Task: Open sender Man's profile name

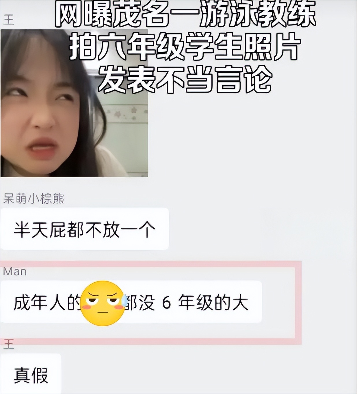Action: pos(15,272)
